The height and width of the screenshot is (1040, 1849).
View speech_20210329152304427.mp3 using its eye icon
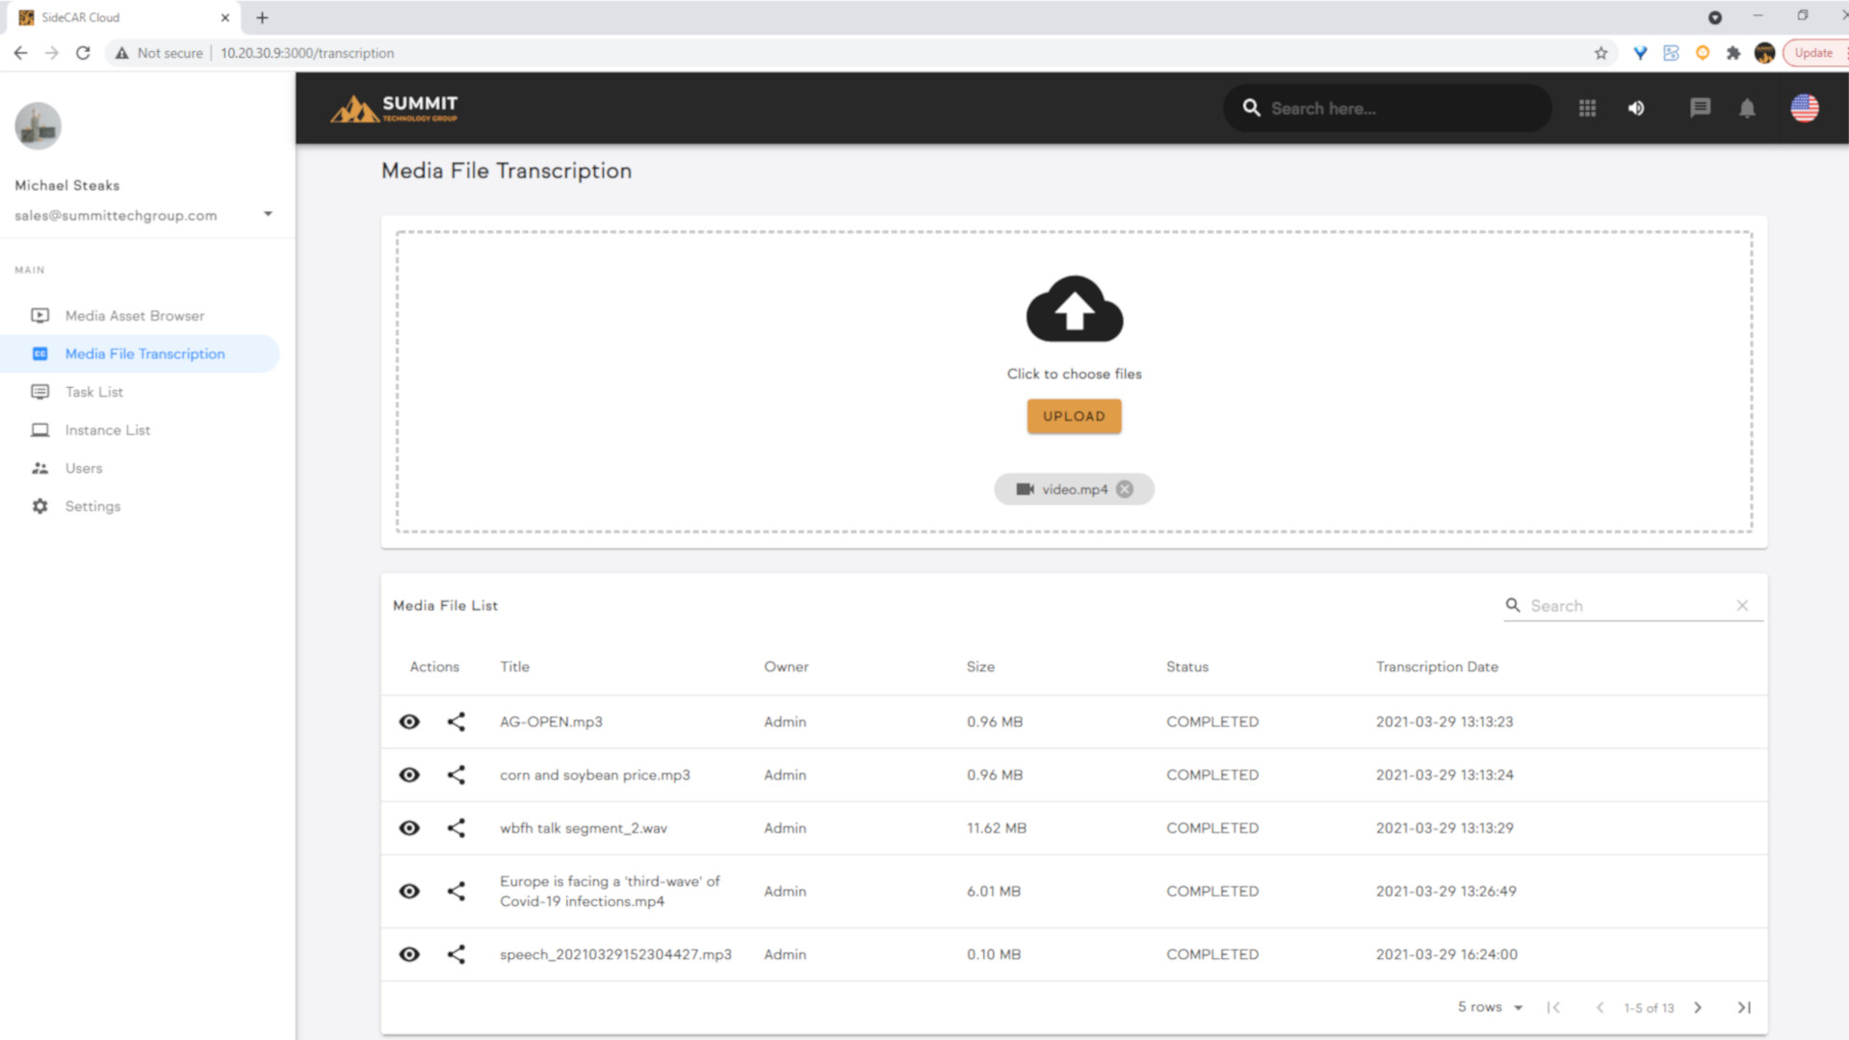(409, 954)
